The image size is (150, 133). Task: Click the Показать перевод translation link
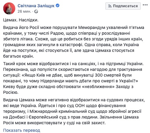click(22, 130)
